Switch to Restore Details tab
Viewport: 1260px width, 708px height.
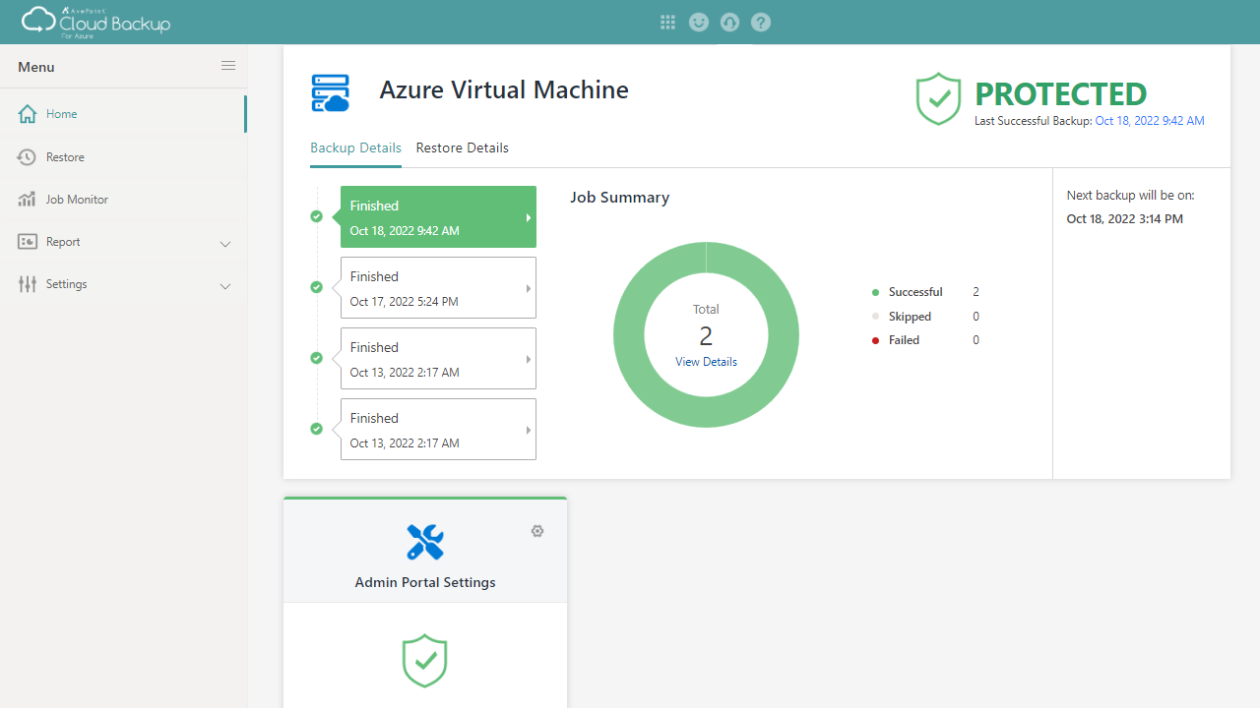pyautogui.click(x=463, y=148)
